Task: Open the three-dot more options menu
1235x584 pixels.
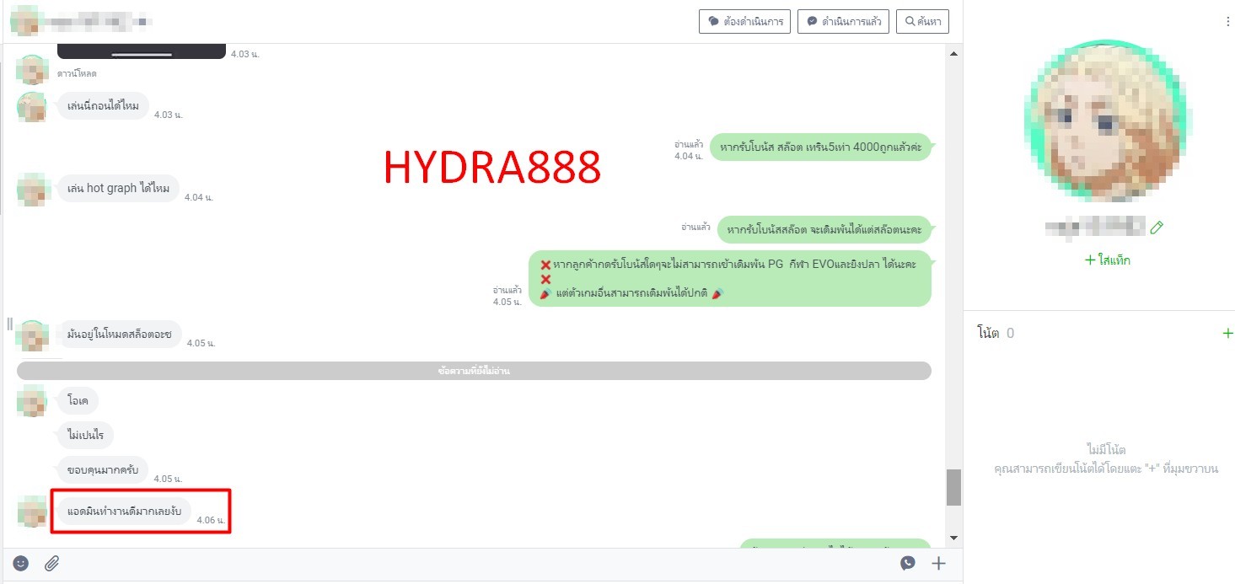Action: [x=1227, y=22]
